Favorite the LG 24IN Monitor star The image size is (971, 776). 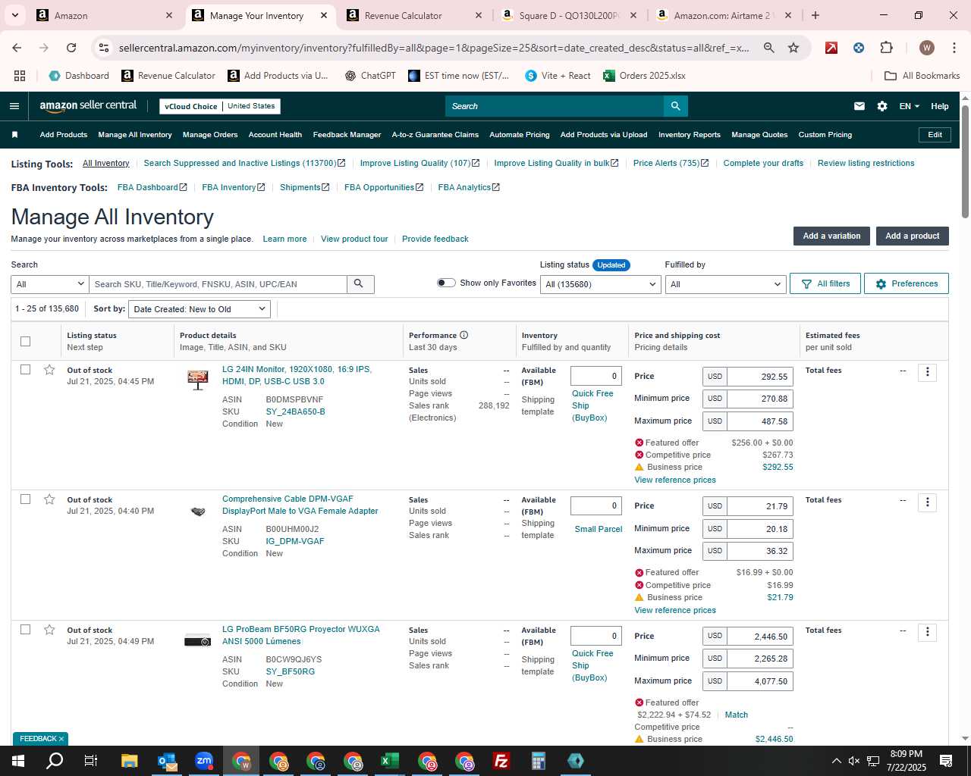pyautogui.click(x=49, y=370)
